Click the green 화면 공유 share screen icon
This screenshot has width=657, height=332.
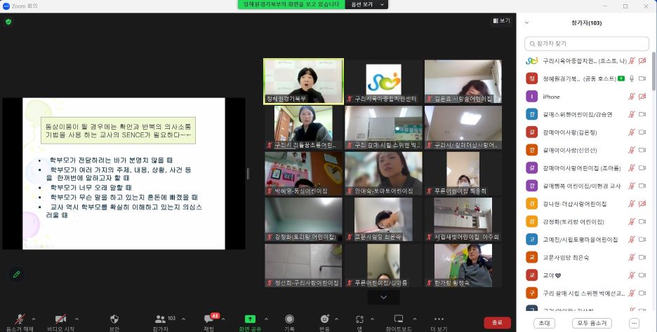click(x=250, y=319)
